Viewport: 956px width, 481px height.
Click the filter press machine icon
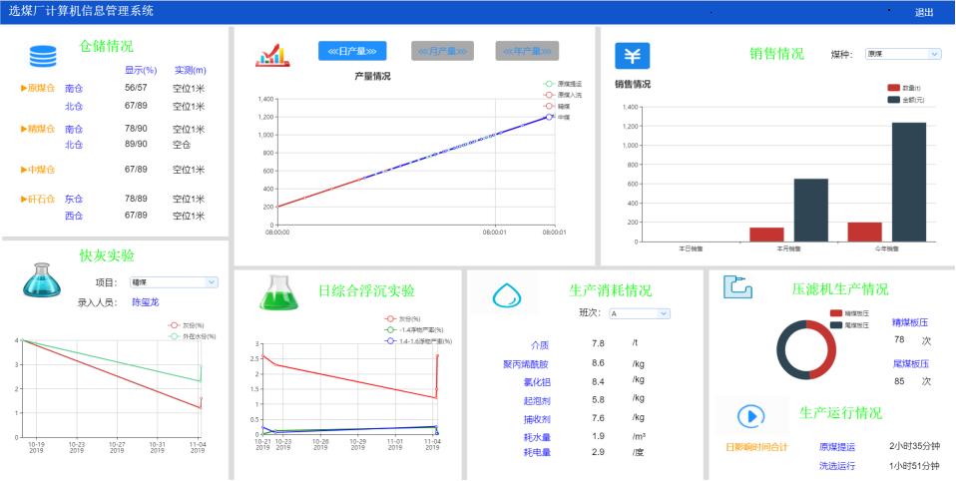click(737, 287)
